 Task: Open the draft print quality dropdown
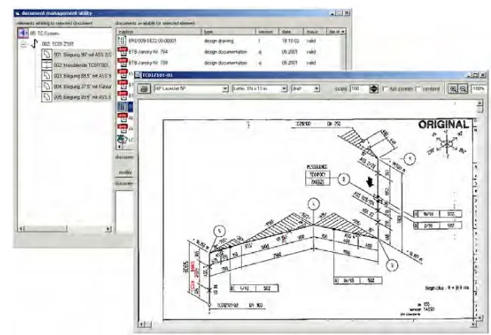point(317,89)
